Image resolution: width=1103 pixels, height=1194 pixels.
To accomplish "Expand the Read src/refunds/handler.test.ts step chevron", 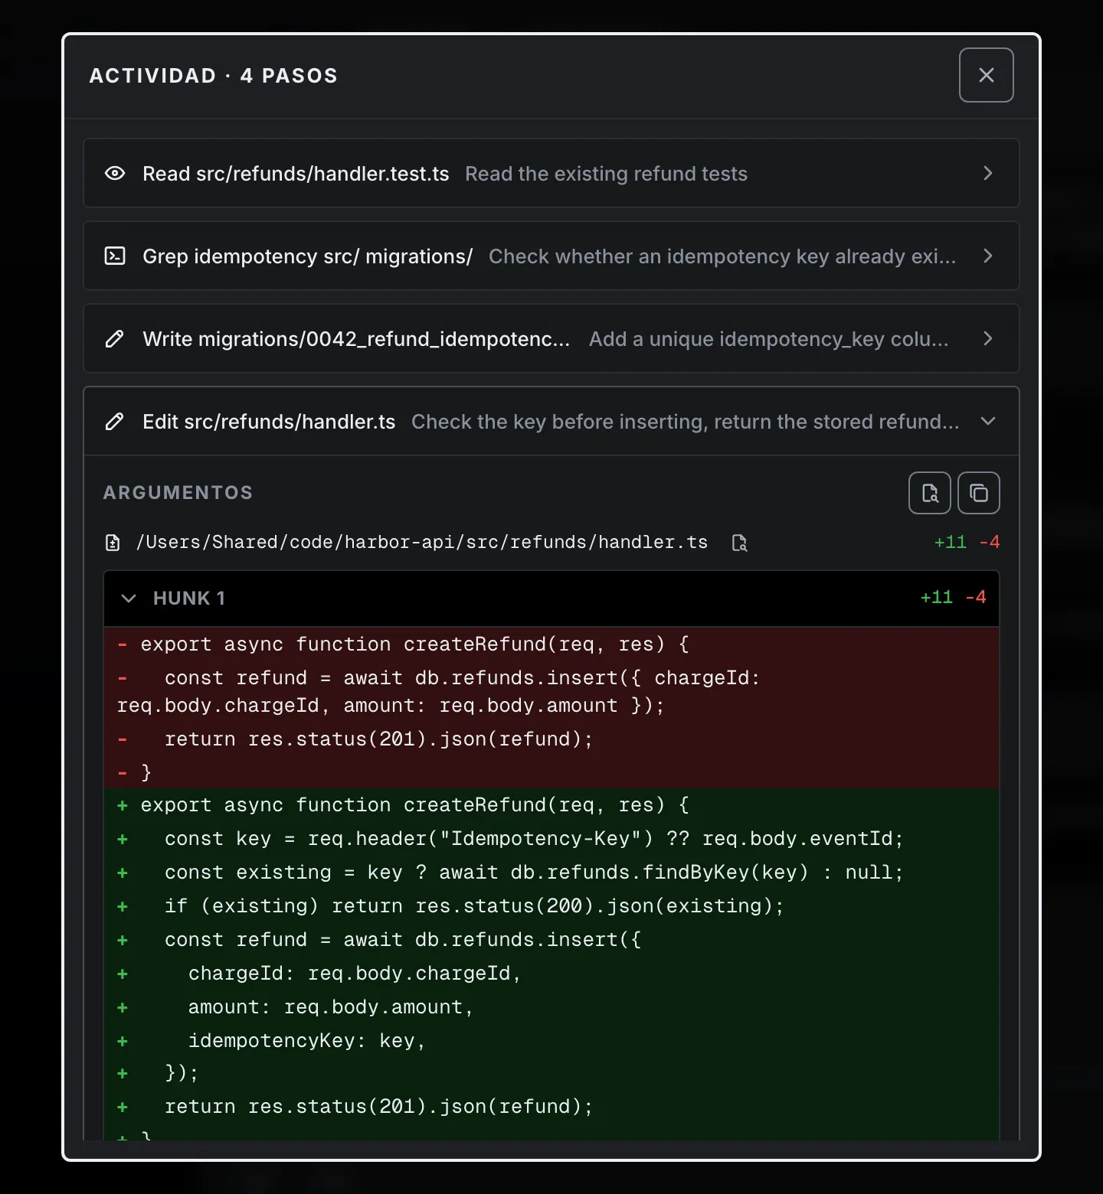I will pyautogui.click(x=988, y=173).
